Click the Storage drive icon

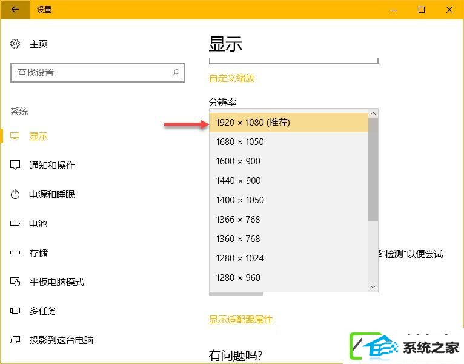[x=15, y=252]
